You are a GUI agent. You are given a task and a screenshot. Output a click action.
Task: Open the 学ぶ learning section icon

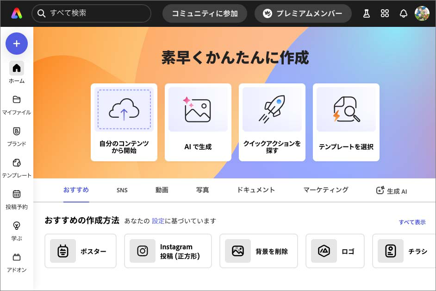coord(17,226)
